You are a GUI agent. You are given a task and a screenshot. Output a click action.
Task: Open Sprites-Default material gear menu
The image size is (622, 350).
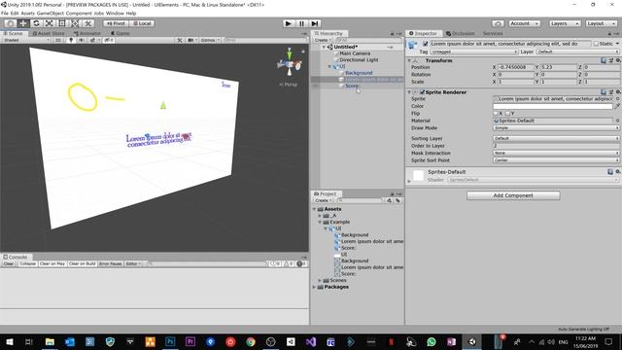(617, 172)
